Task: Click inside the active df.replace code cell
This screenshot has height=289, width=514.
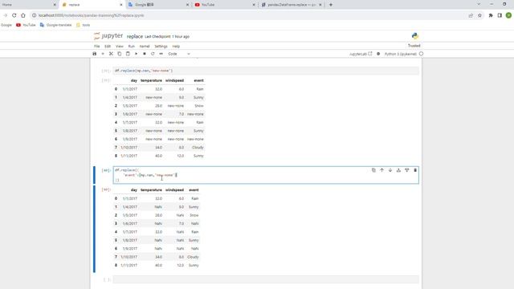Action: click(266, 175)
